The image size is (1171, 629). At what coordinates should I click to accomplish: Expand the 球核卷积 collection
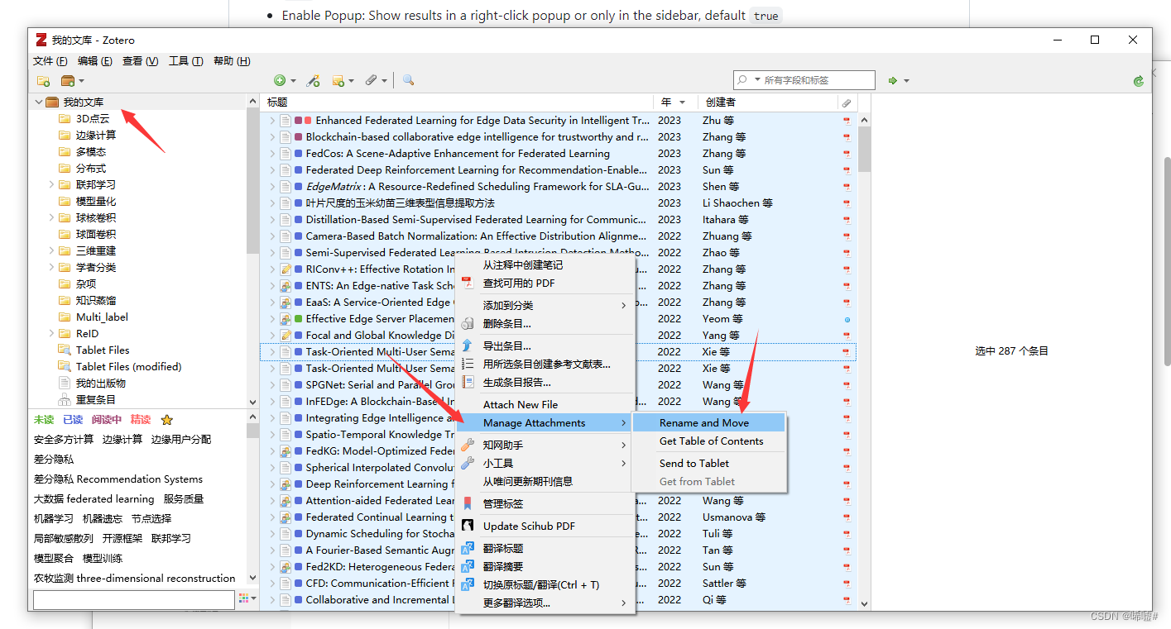click(x=52, y=218)
